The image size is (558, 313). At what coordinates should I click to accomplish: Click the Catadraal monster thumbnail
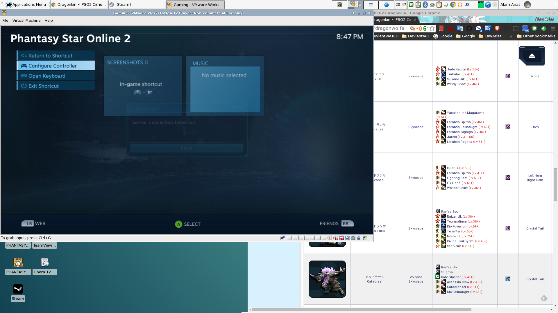(x=327, y=279)
